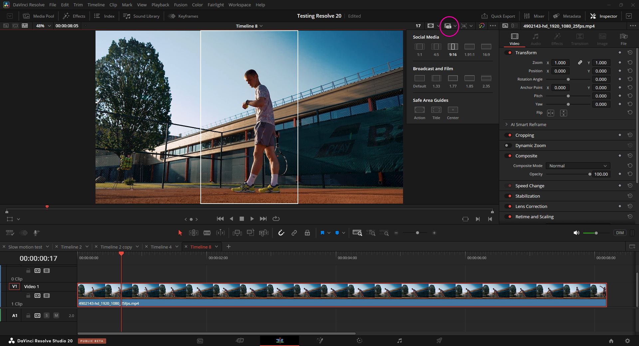The image size is (639, 346).
Task: Switch to the Timeline 2 copy tab
Action: click(116, 247)
